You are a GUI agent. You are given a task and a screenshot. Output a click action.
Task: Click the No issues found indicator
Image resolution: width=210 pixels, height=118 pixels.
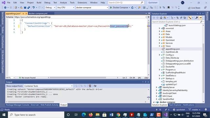pyautogui.click(x=27, y=78)
